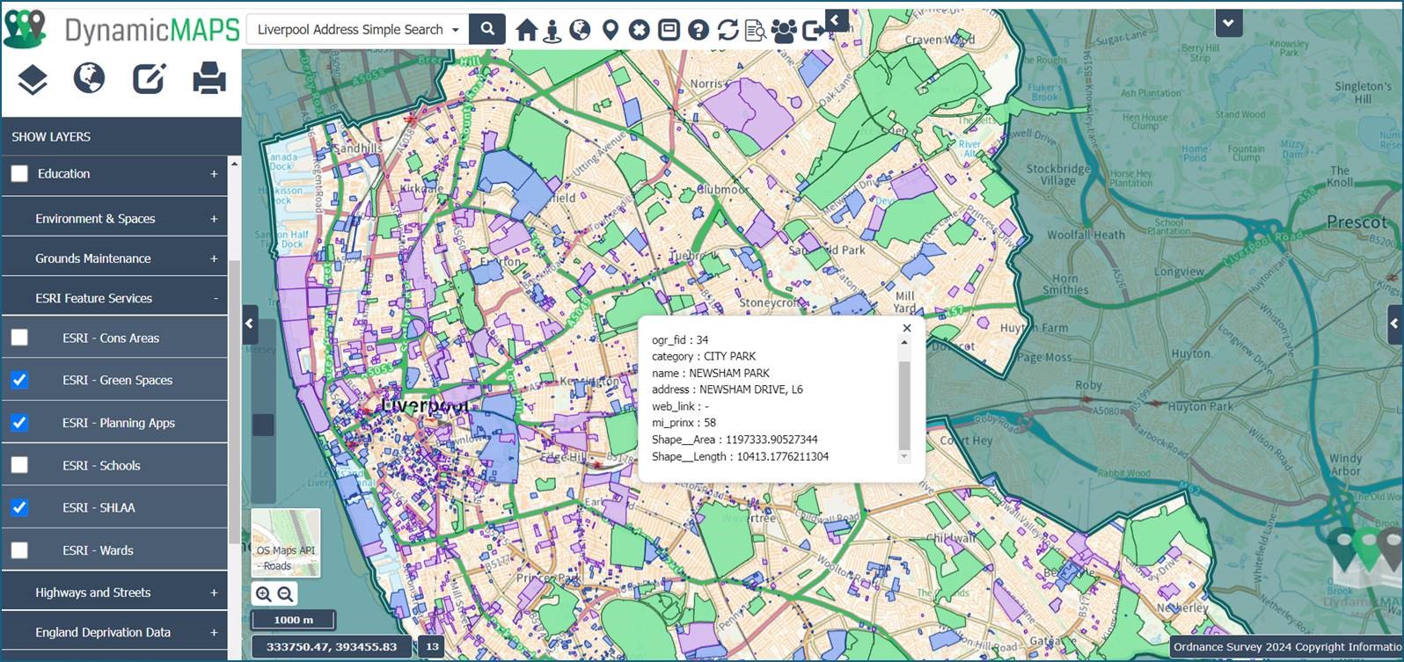Click the popup scrollbar thumb
The width and height of the screenshot is (1404, 662).
[x=903, y=404]
